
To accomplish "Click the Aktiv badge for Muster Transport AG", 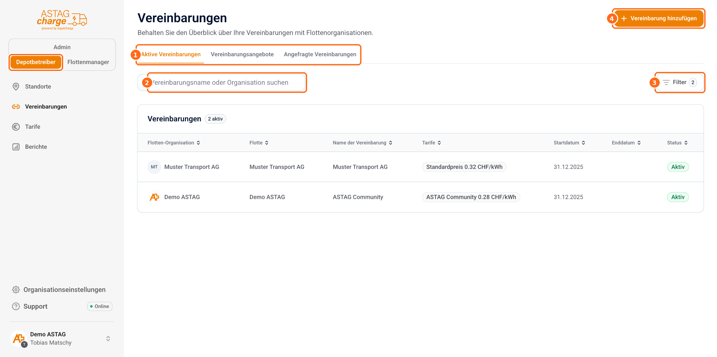I will pyautogui.click(x=678, y=167).
